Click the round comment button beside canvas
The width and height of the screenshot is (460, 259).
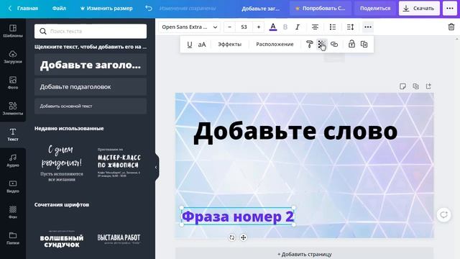[x=443, y=214]
